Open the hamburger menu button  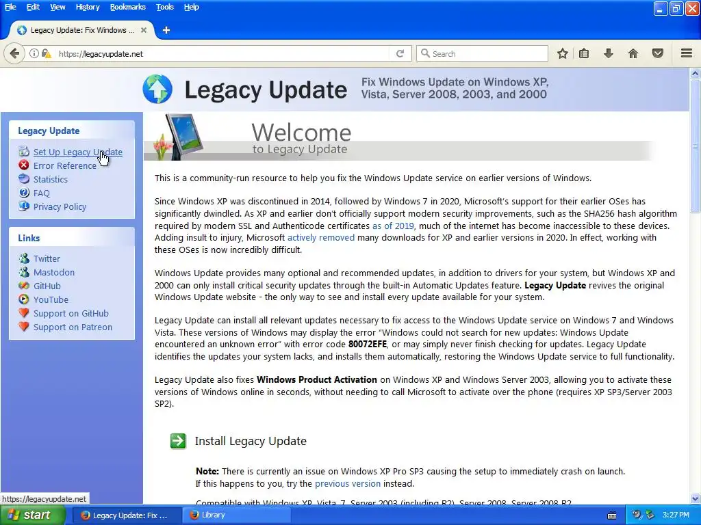[x=687, y=53]
